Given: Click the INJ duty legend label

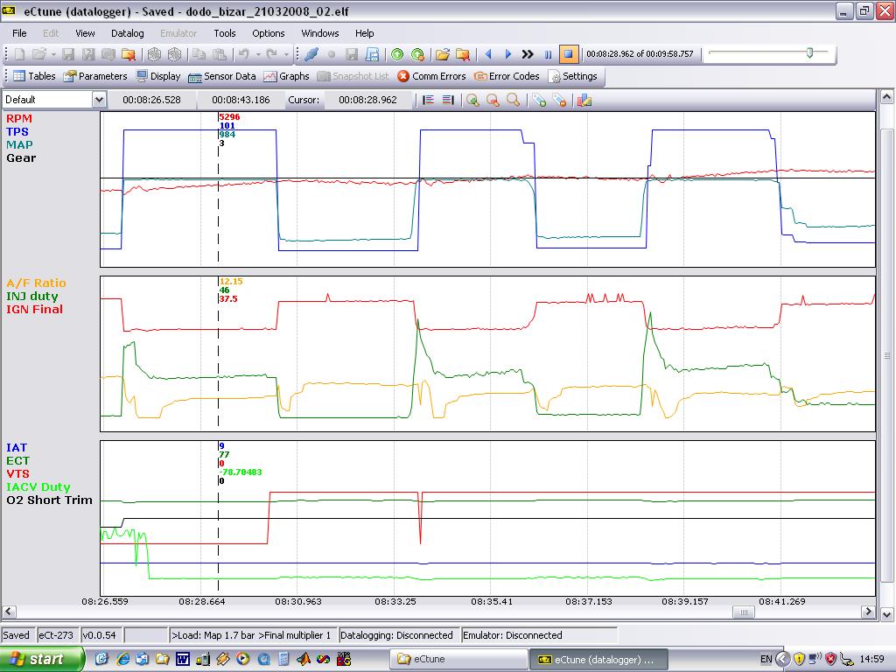Looking at the screenshot, I should [x=32, y=296].
